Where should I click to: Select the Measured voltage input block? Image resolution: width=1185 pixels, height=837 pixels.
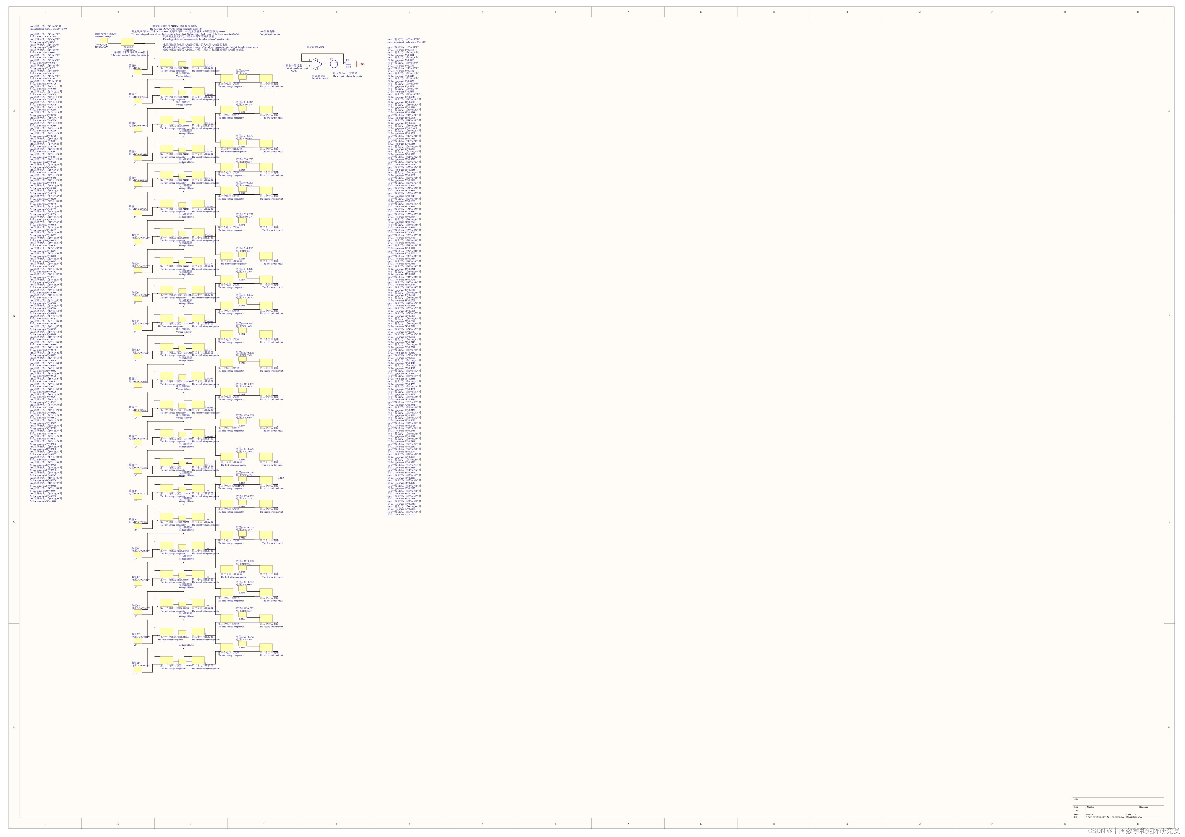coord(104,41)
